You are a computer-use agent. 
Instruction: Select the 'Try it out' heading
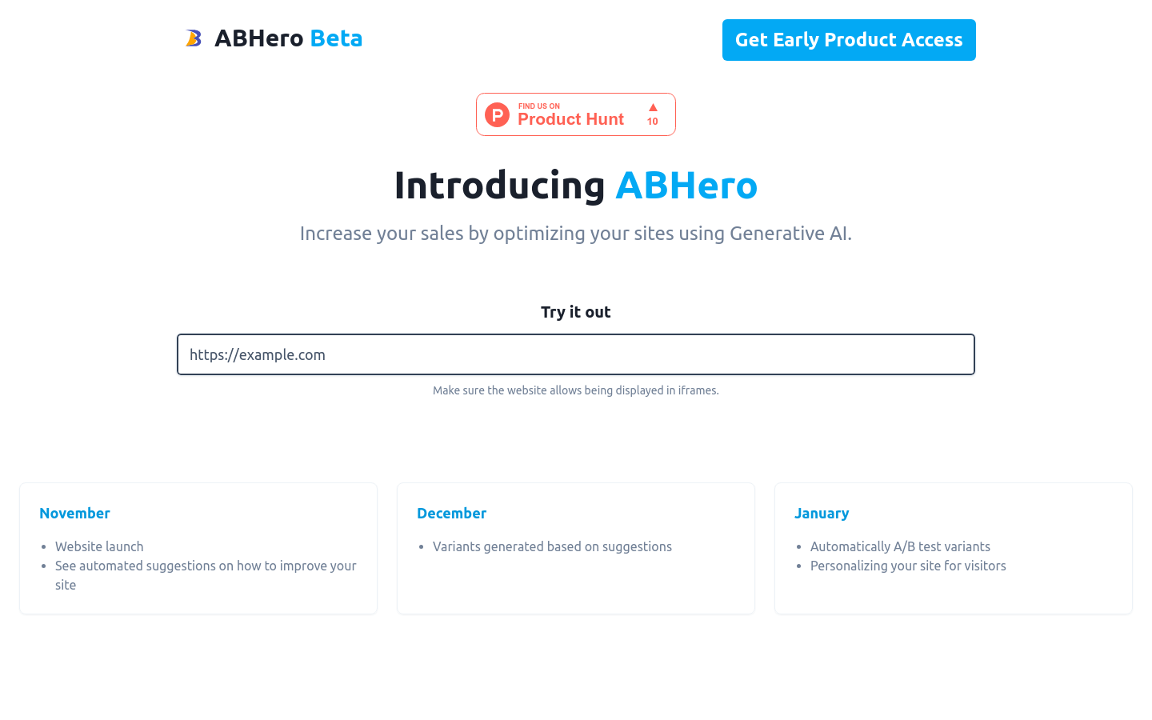(x=575, y=312)
